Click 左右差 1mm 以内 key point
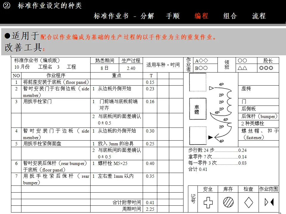Viewport: 286px width, 214px height. pyautogui.click(x=116, y=176)
